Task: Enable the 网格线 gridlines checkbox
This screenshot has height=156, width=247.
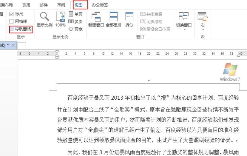Action: coord(11,21)
